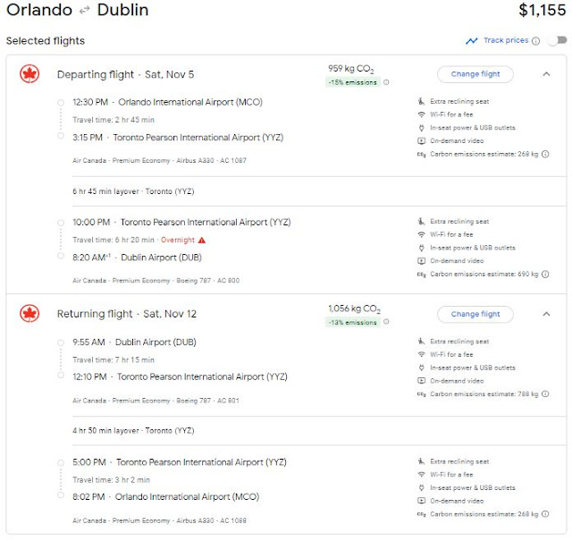Click the 6 hr 45 min layover row
The height and width of the screenshot is (541, 572).
[134, 191]
